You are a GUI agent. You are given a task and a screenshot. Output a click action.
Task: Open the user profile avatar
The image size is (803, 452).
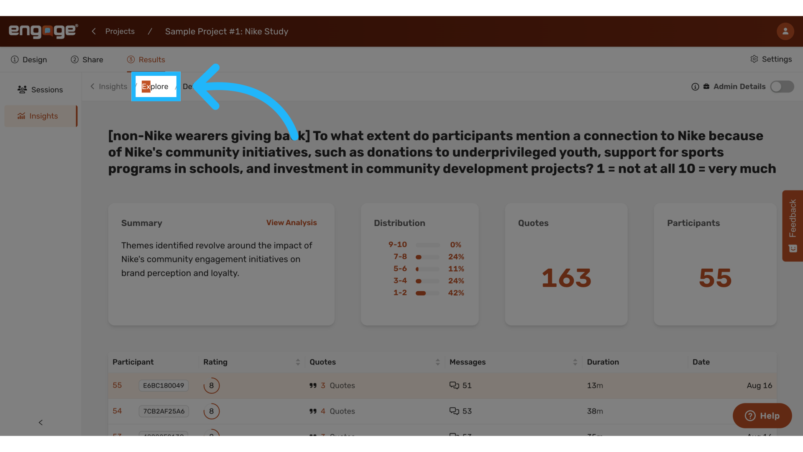tap(785, 31)
